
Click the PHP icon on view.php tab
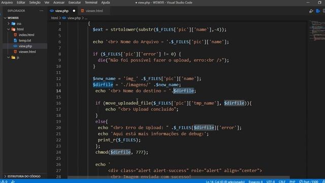click(52, 11)
